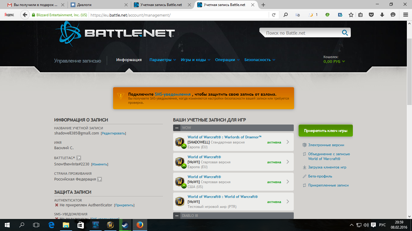Open Task View on taskbar
The width and height of the screenshot is (412, 231).
pos(36,225)
